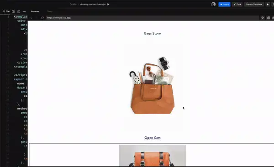Open the user avatar menu
The width and height of the screenshot is (274, 167).
(x=213, y=5)
